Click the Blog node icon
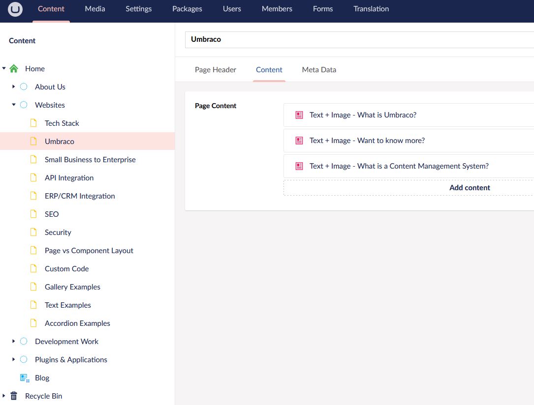Screen dimensions: 534x405 coord(24,378)
